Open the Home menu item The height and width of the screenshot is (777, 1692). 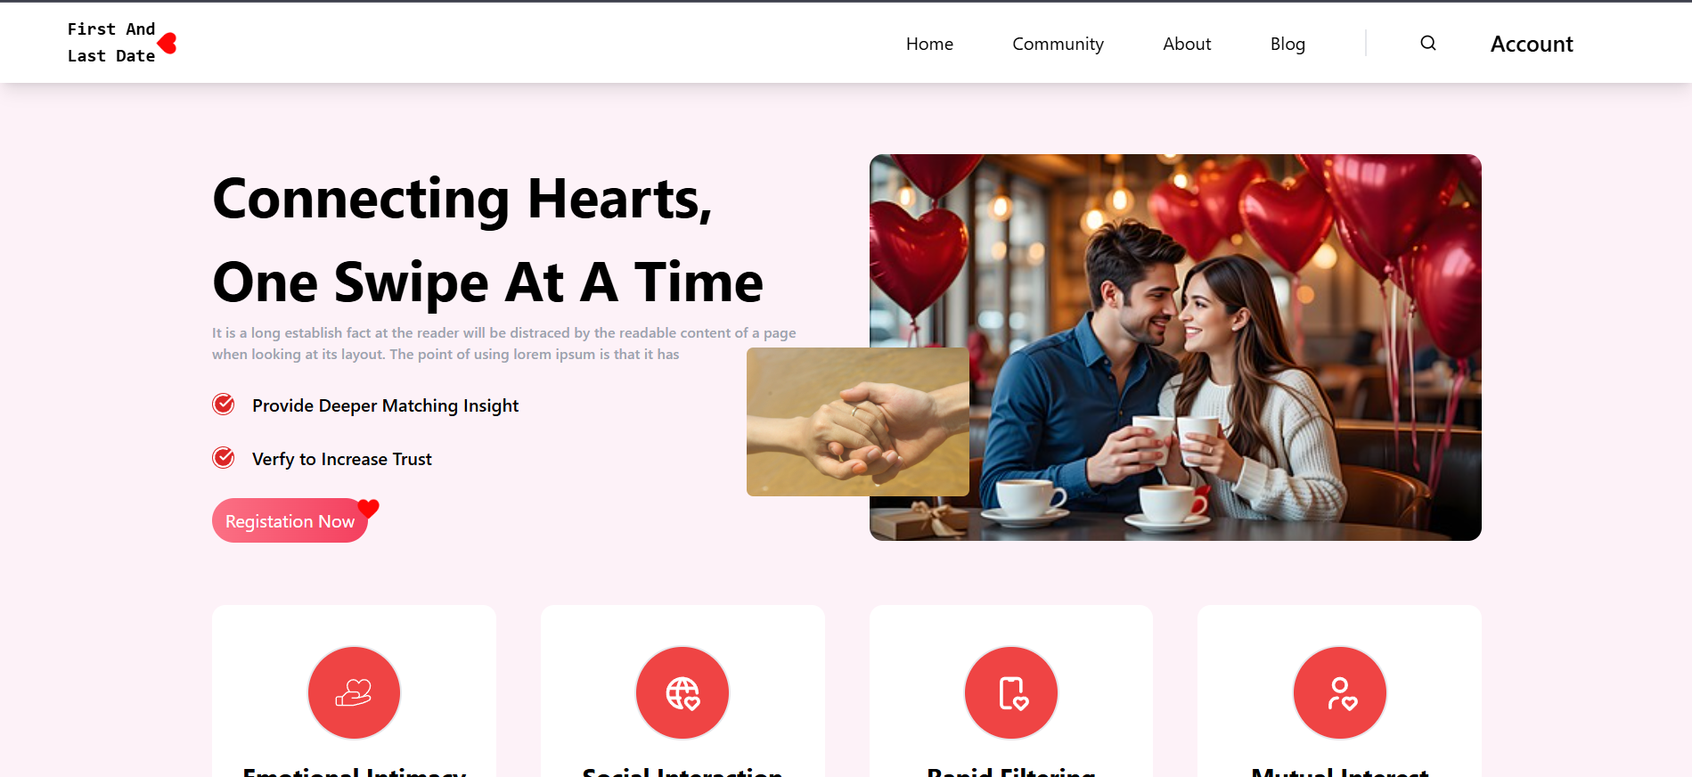click(929, 44)
